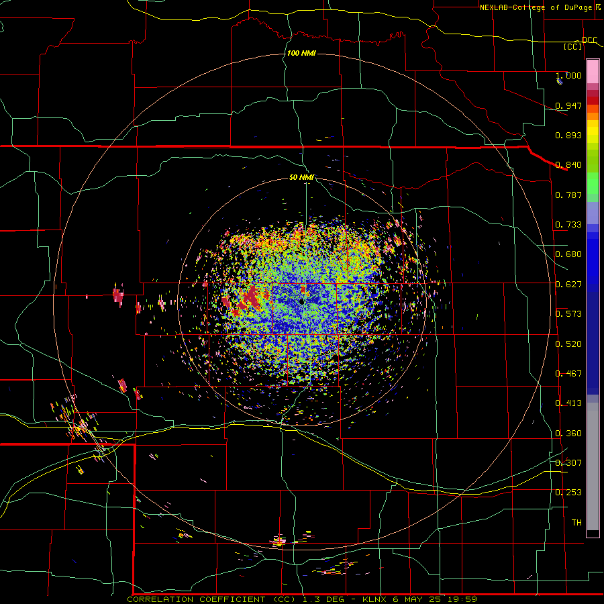Click the Correlation Coefficient caption at the bottom
604x604 pixels.
tap(302, 599)
